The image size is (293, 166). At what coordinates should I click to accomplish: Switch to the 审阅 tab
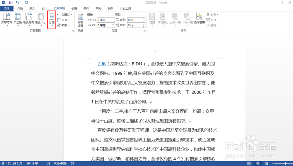coord(98,8)
